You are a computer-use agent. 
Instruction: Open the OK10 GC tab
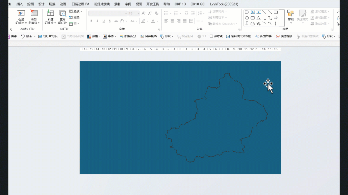click(x=197, y=4)
